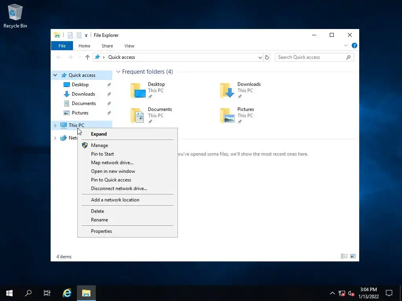
Task: Choose Disconnect network drive in context menu
Action: pyautogui.click(x=128, y=189)
